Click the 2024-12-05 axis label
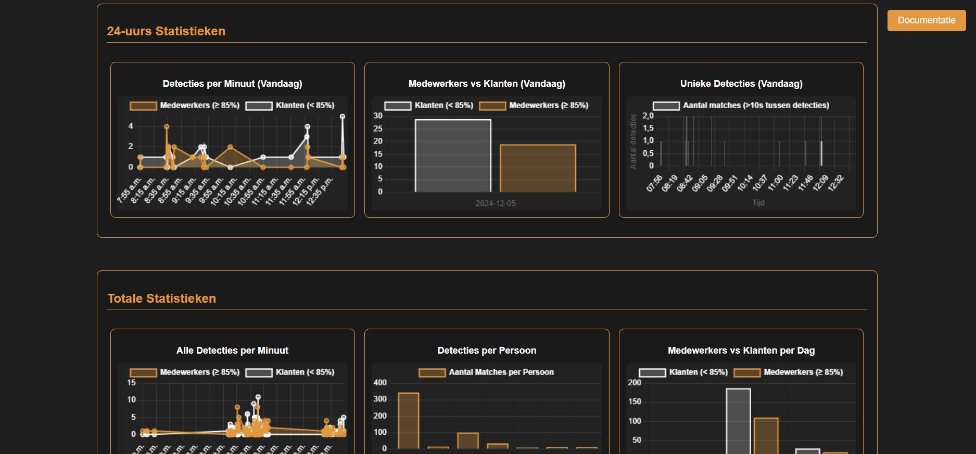 [x=496, y=203]
